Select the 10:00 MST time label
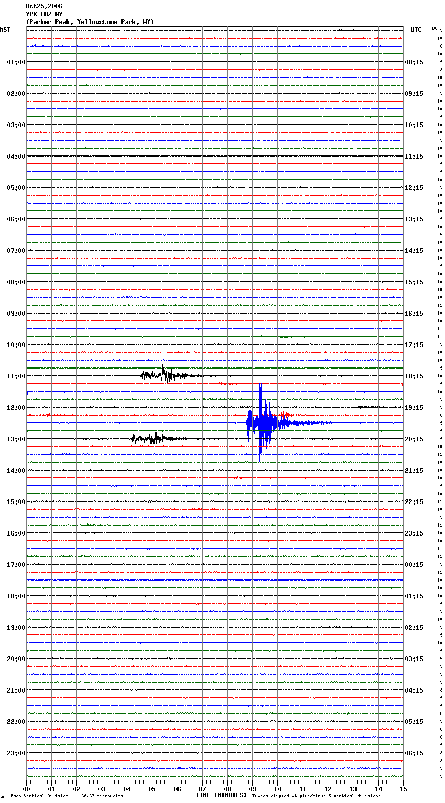Screen dimensions: 445x803 (x=16, y=345)
